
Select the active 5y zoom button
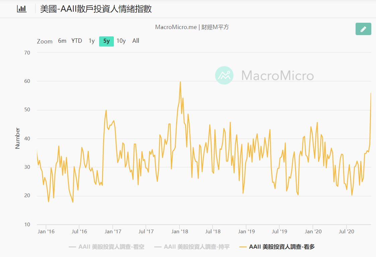106,41
